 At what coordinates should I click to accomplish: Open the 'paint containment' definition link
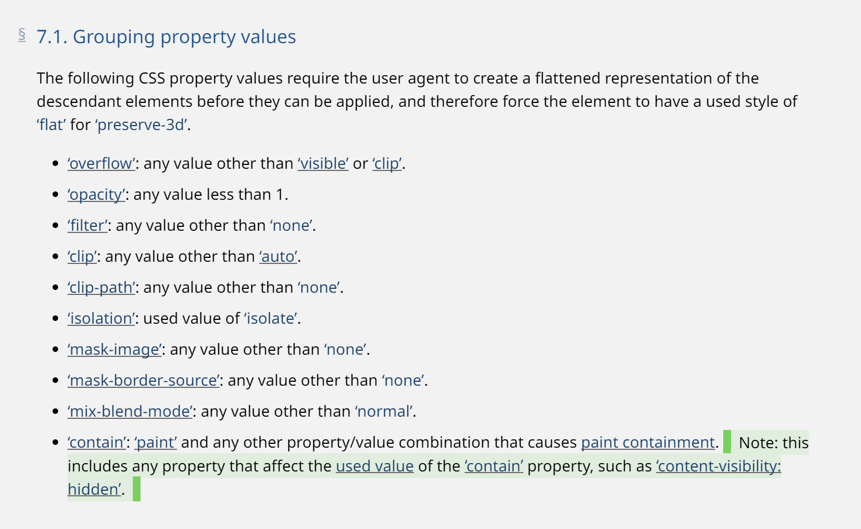coord(648,443)
